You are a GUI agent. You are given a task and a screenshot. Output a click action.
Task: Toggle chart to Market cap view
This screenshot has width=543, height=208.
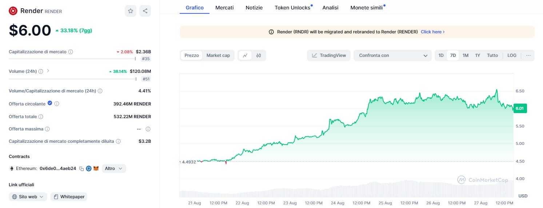click(x=218, y=55)
